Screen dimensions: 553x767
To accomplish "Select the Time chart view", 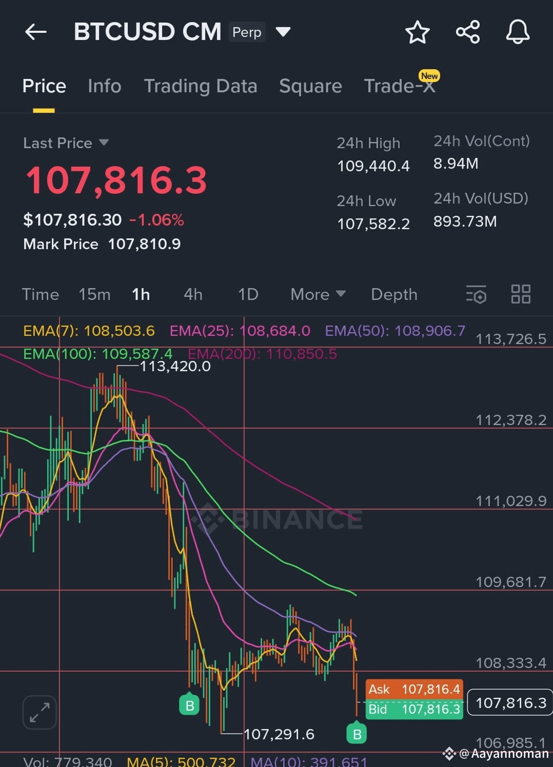I will (x=41, y=294).
